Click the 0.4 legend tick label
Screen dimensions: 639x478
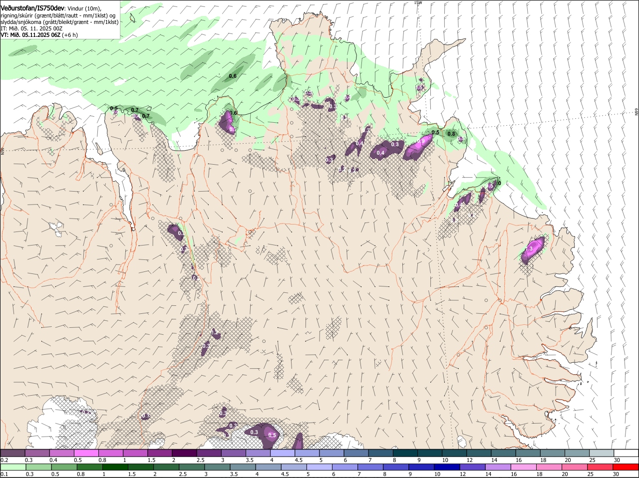pos(53,460)
